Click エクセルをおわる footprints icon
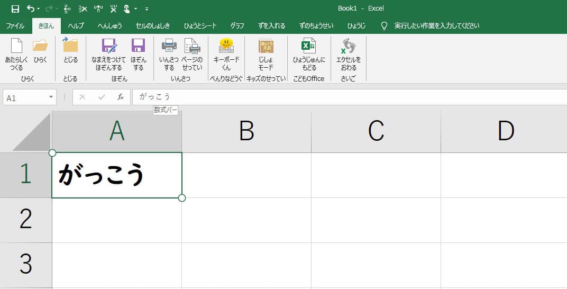The image size is (567, 289). 348,46
